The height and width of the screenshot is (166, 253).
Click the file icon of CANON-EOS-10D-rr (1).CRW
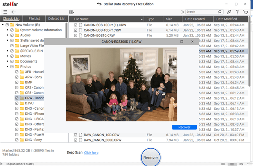pos(81,25)
